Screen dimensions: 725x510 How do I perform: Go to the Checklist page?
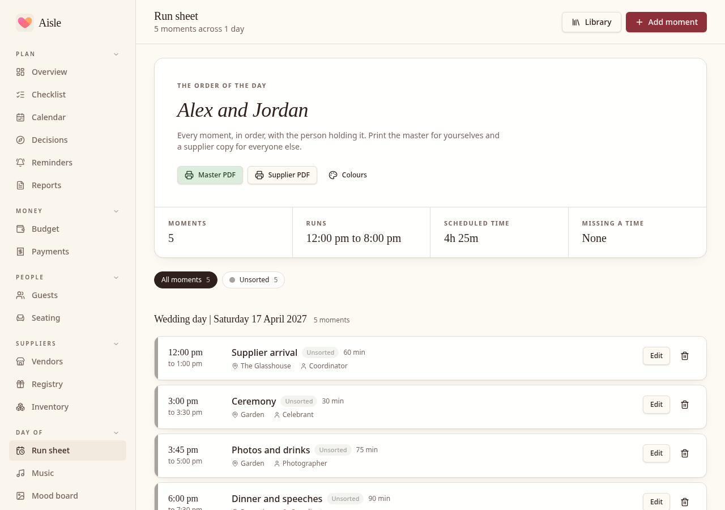67,95
